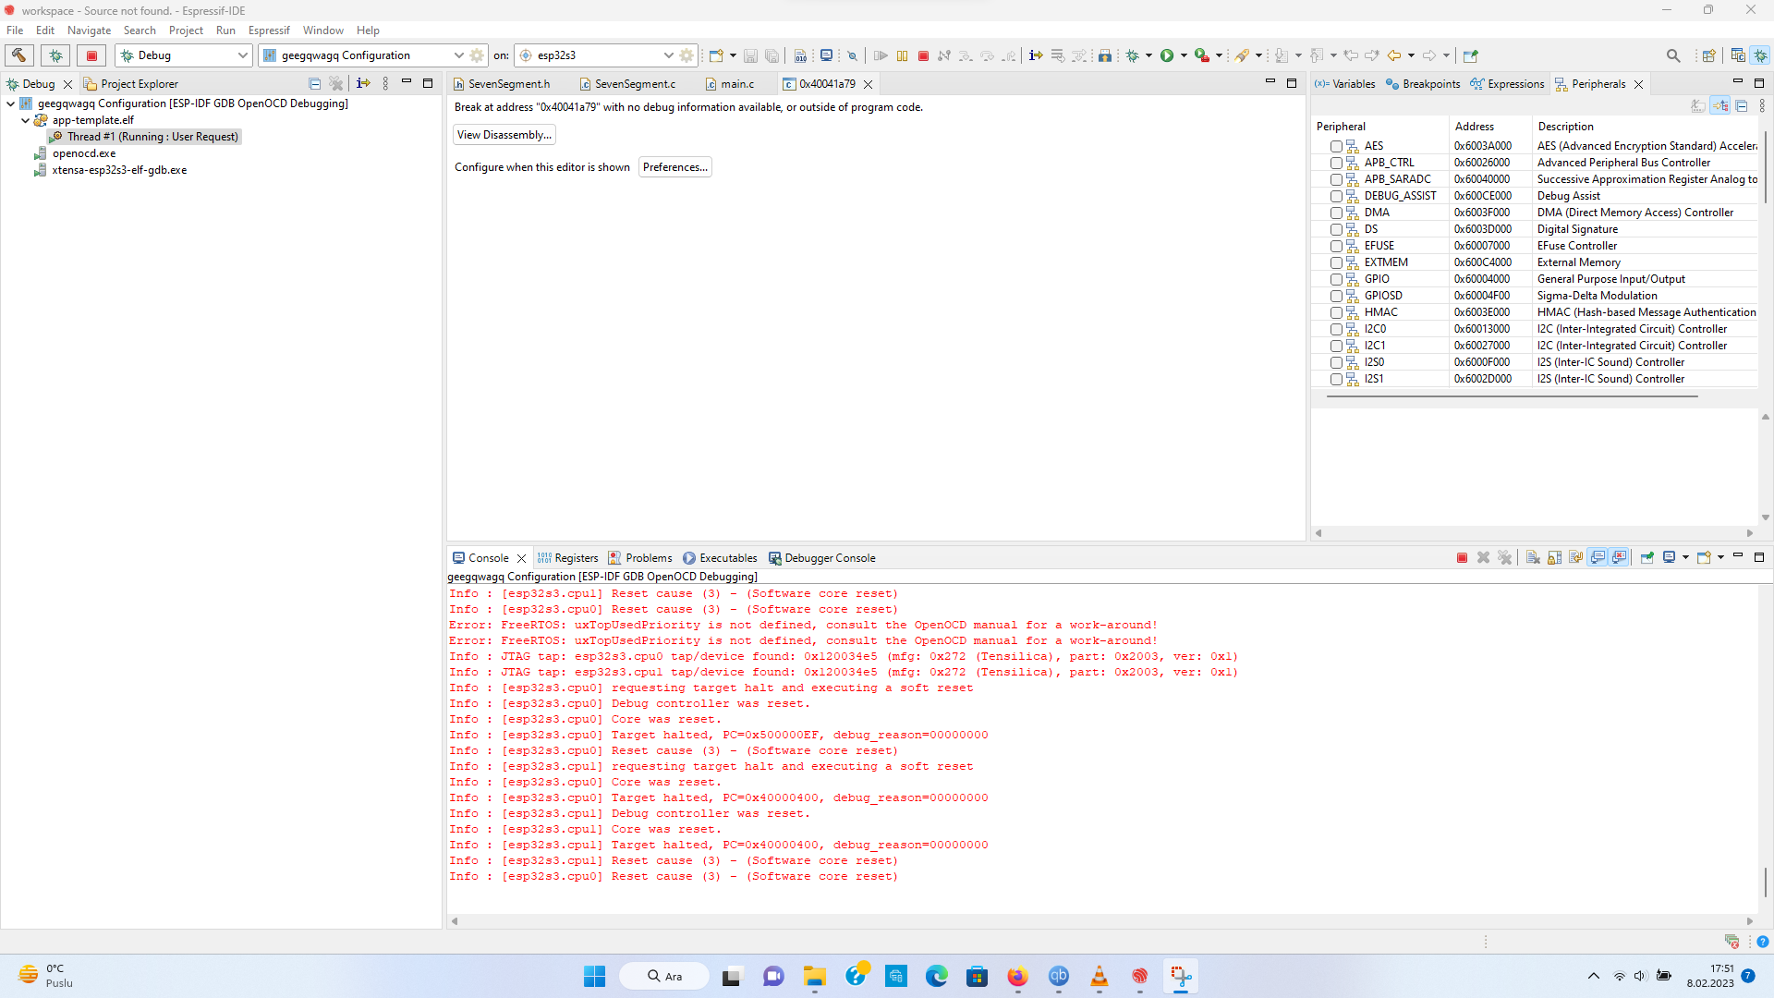This screenshot has width=1774, height=998.
Task: Click the Build hammer icon in launch bar
Action: point(19,55)
